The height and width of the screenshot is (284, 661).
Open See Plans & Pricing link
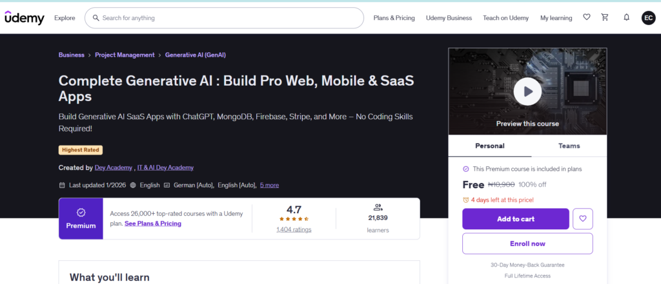(153, 223)
